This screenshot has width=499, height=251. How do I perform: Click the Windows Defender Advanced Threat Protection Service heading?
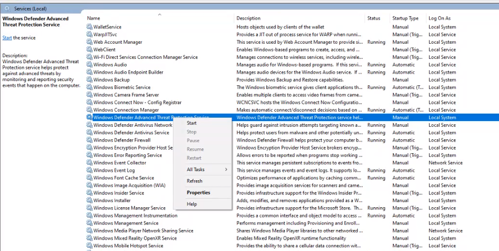coord(35,22)
